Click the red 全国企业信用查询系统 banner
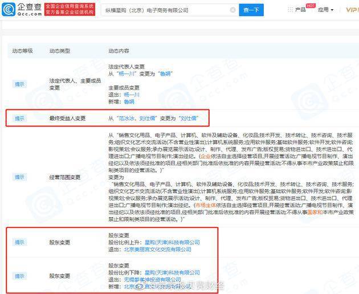The height and width of the screenshot is (294, 359). click(x=70, y=9)
